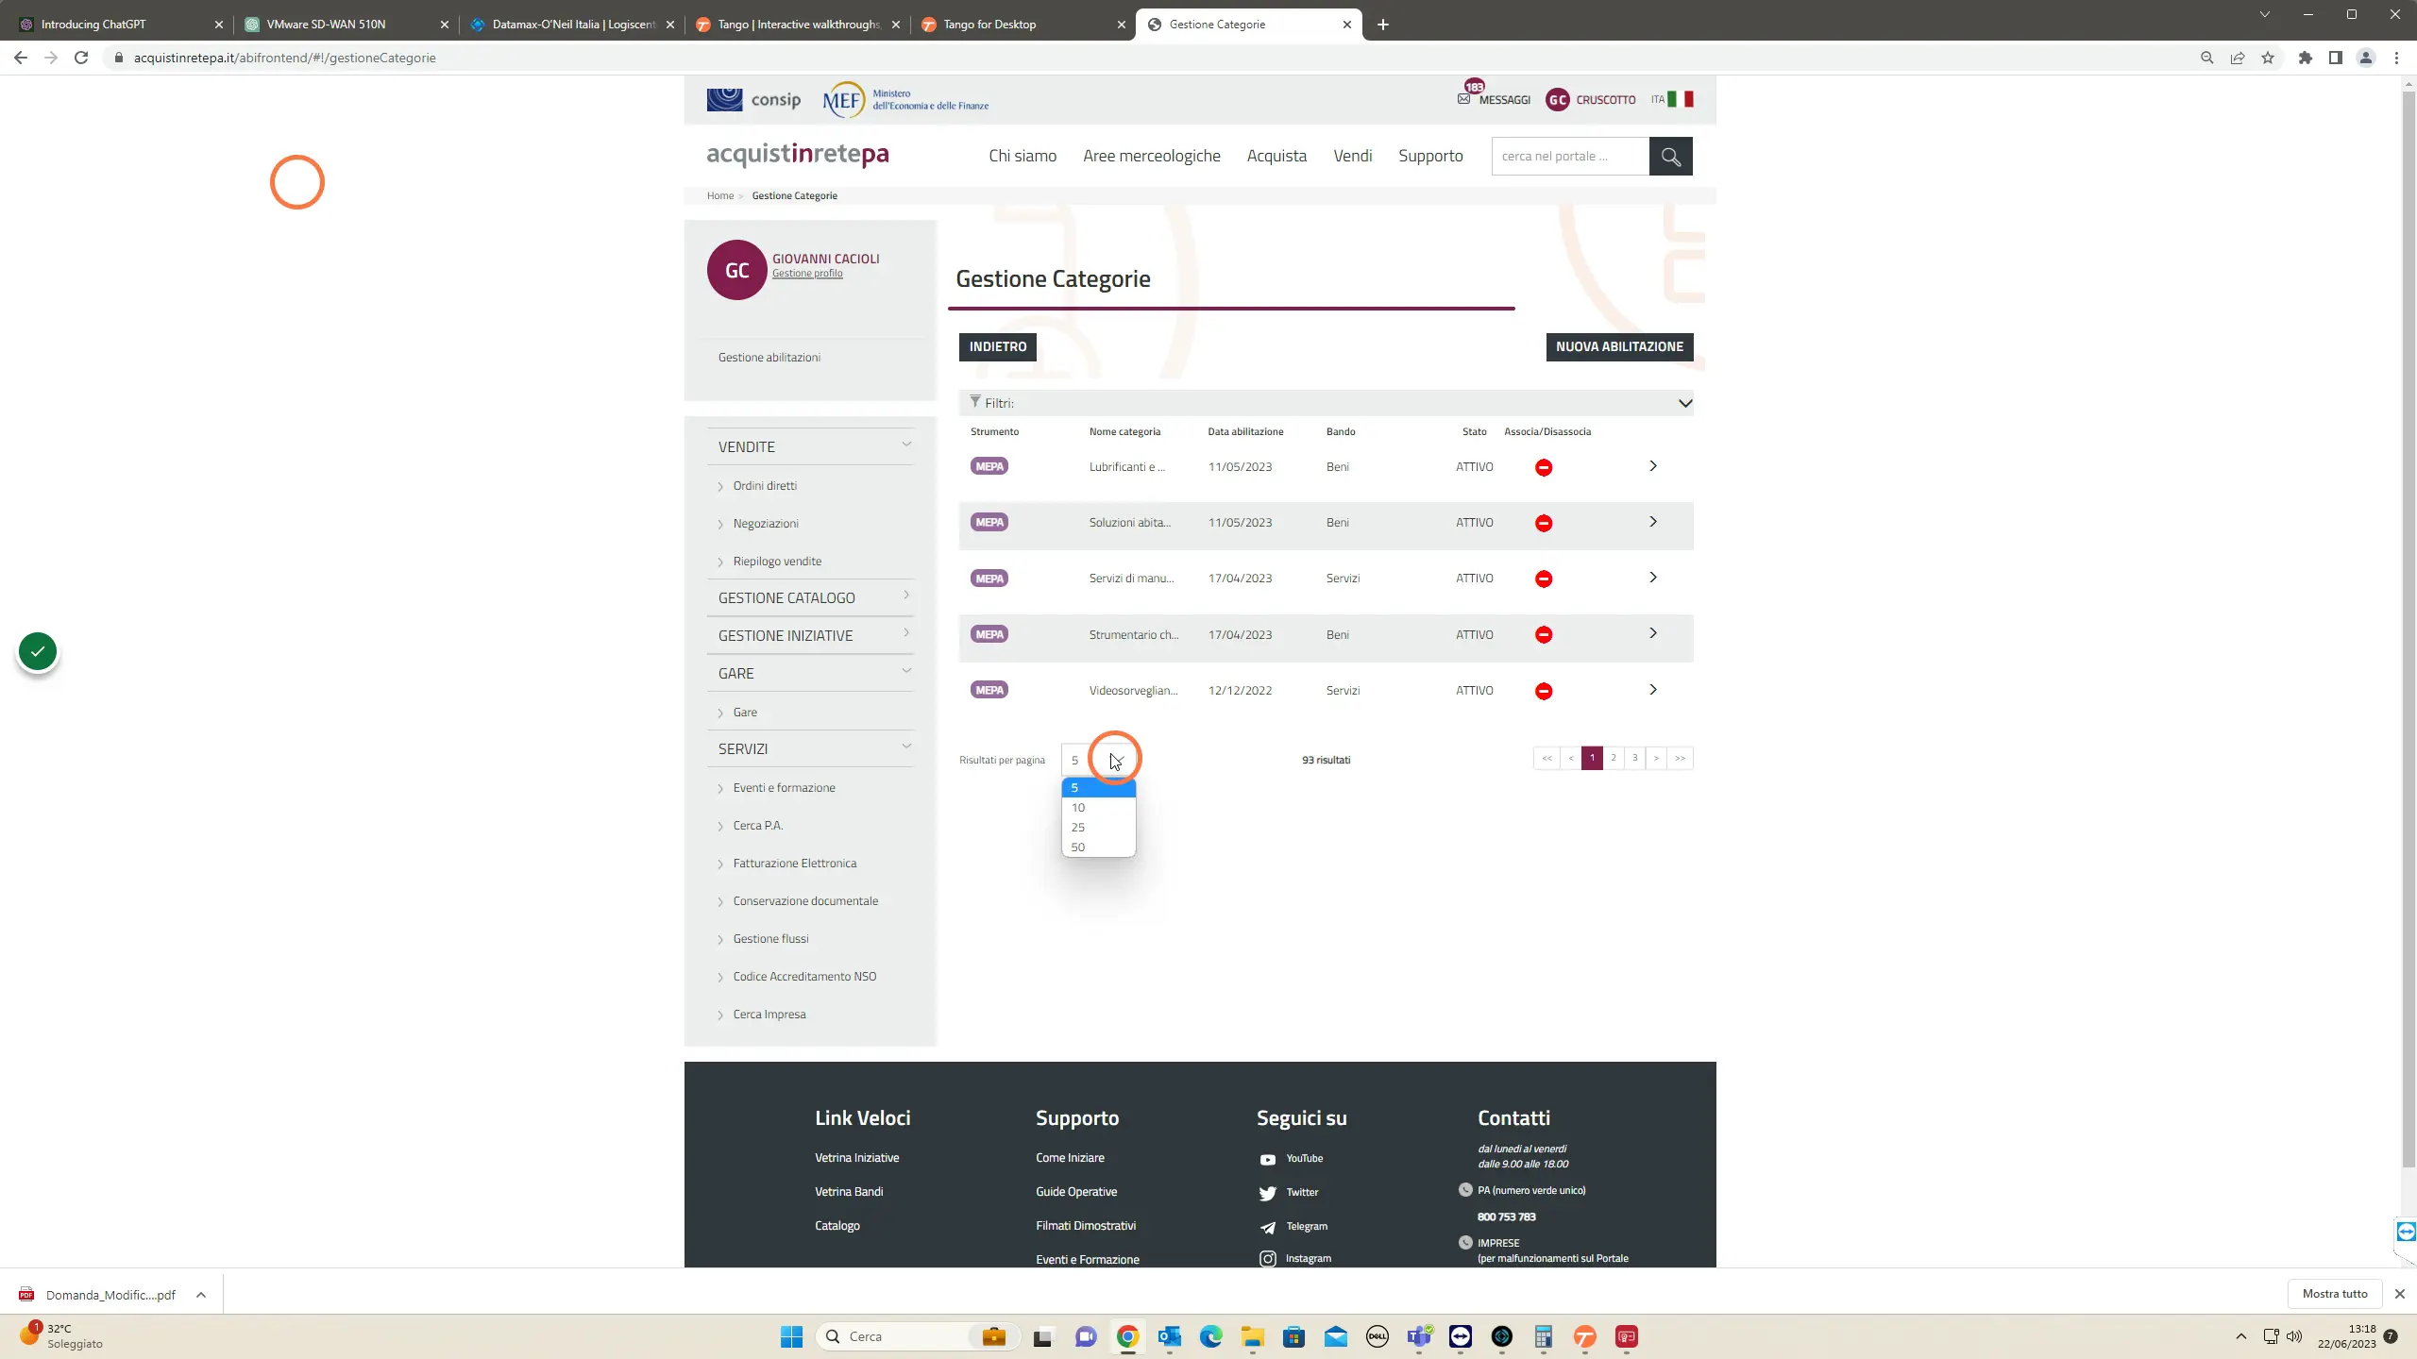Click the acquistinretepa logo

[x=798, y=155]
